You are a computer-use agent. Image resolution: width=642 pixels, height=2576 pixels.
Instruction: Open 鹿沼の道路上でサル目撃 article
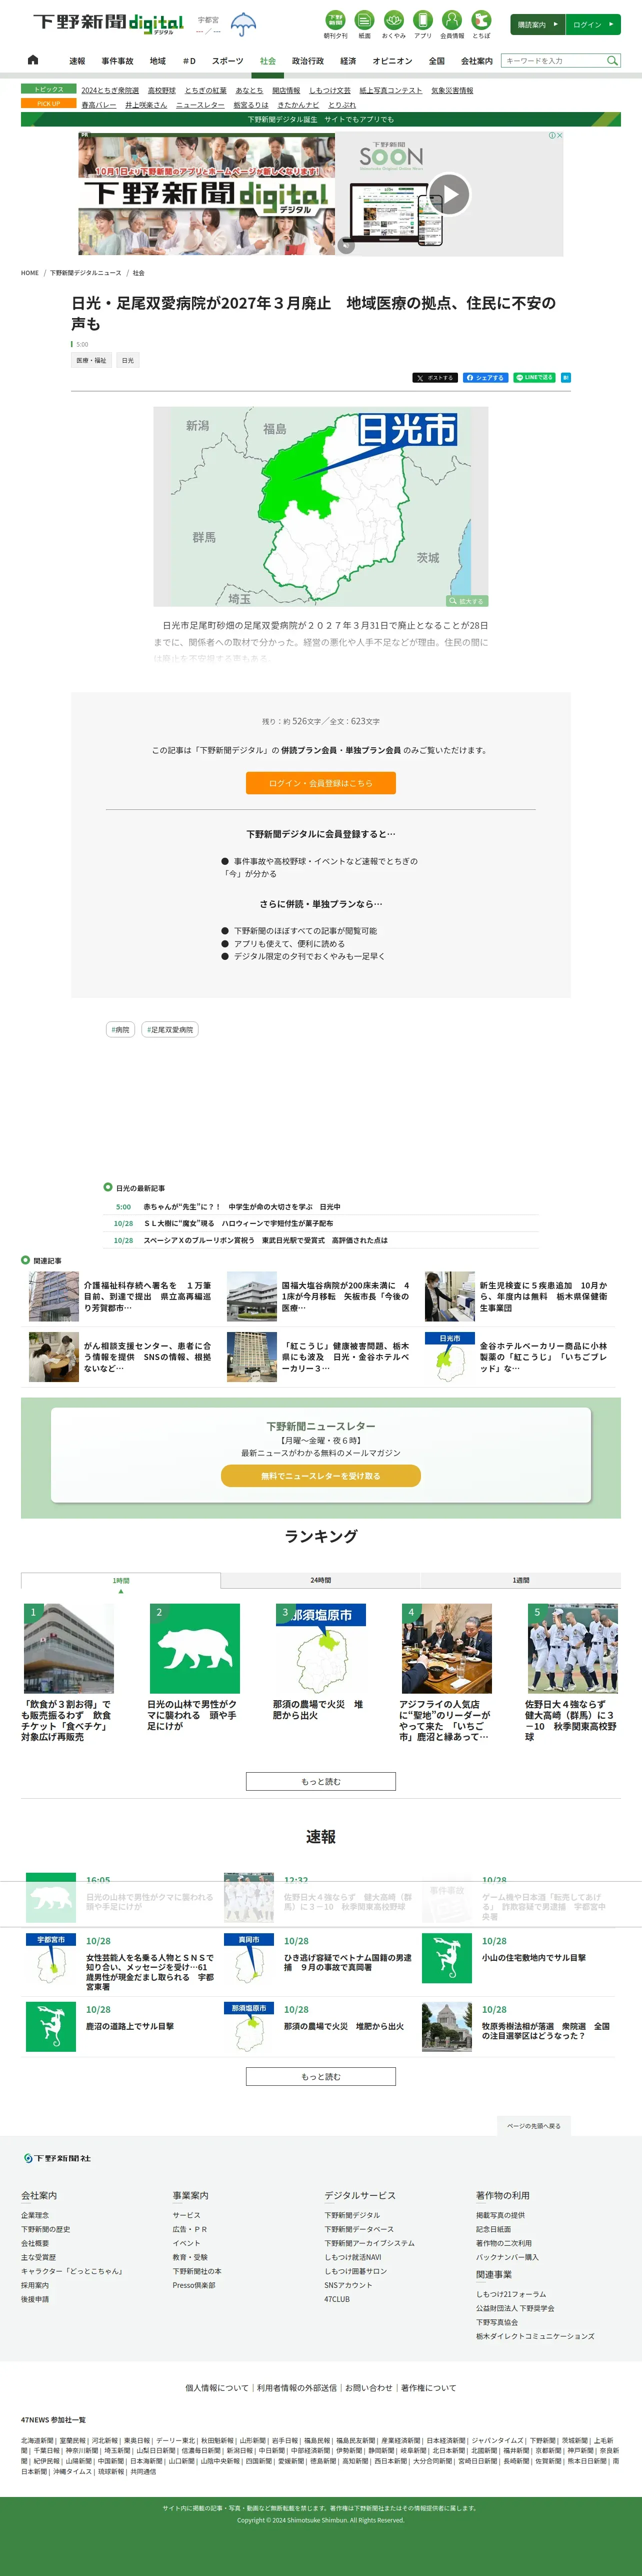tap(130, 2026)
